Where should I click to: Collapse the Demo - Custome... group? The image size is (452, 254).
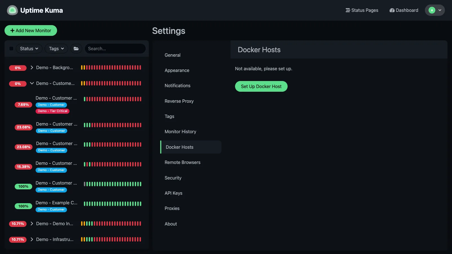coord(32,83)
